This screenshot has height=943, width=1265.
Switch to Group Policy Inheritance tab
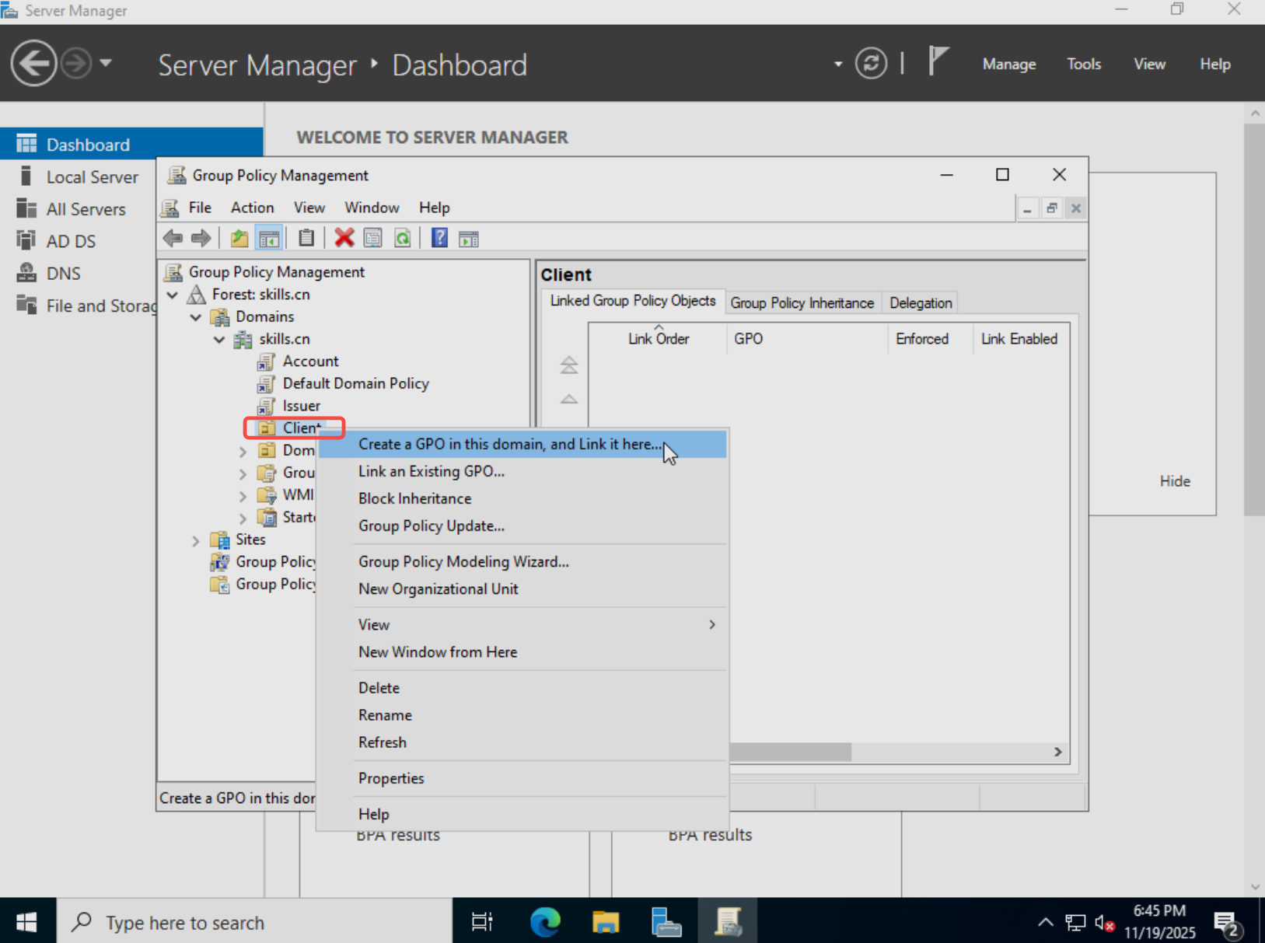802,302
